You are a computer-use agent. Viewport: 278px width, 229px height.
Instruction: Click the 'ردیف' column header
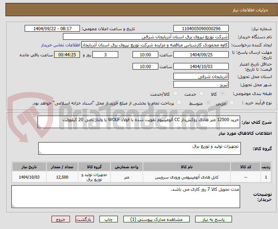click(266, 167)
